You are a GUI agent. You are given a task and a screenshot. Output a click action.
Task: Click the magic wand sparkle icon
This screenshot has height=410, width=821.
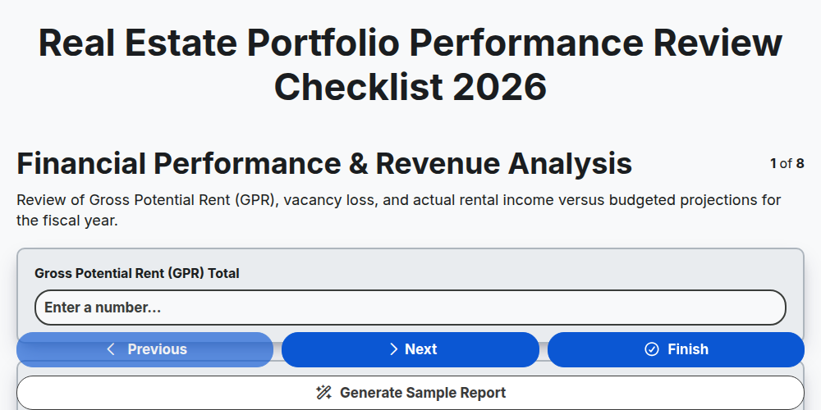[x=323, y=393]
